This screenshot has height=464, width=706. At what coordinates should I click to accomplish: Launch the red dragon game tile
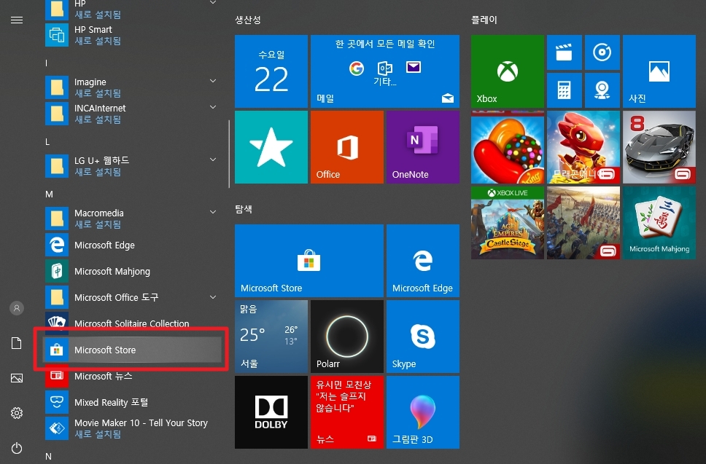(583, 147)
